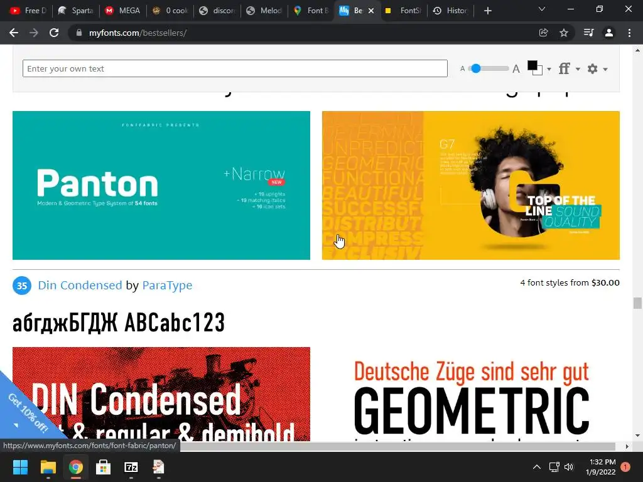Open 7-Zip from taskbar
The width and height of the screenshot is (643, 482).
point(131,467)
